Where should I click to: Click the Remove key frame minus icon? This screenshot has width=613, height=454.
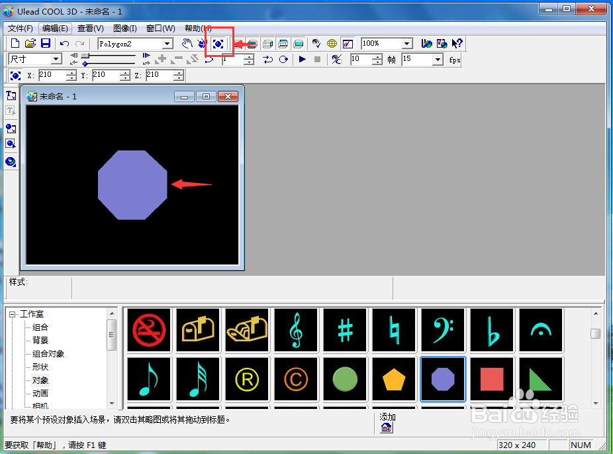[x=177, y=59]
